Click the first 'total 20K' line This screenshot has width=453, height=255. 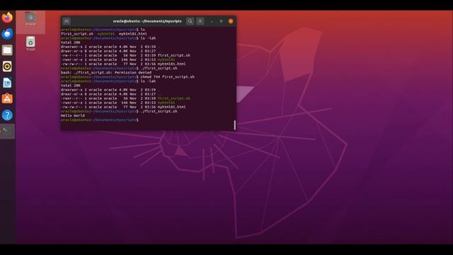pyautogui.click(x=71, y=42)
